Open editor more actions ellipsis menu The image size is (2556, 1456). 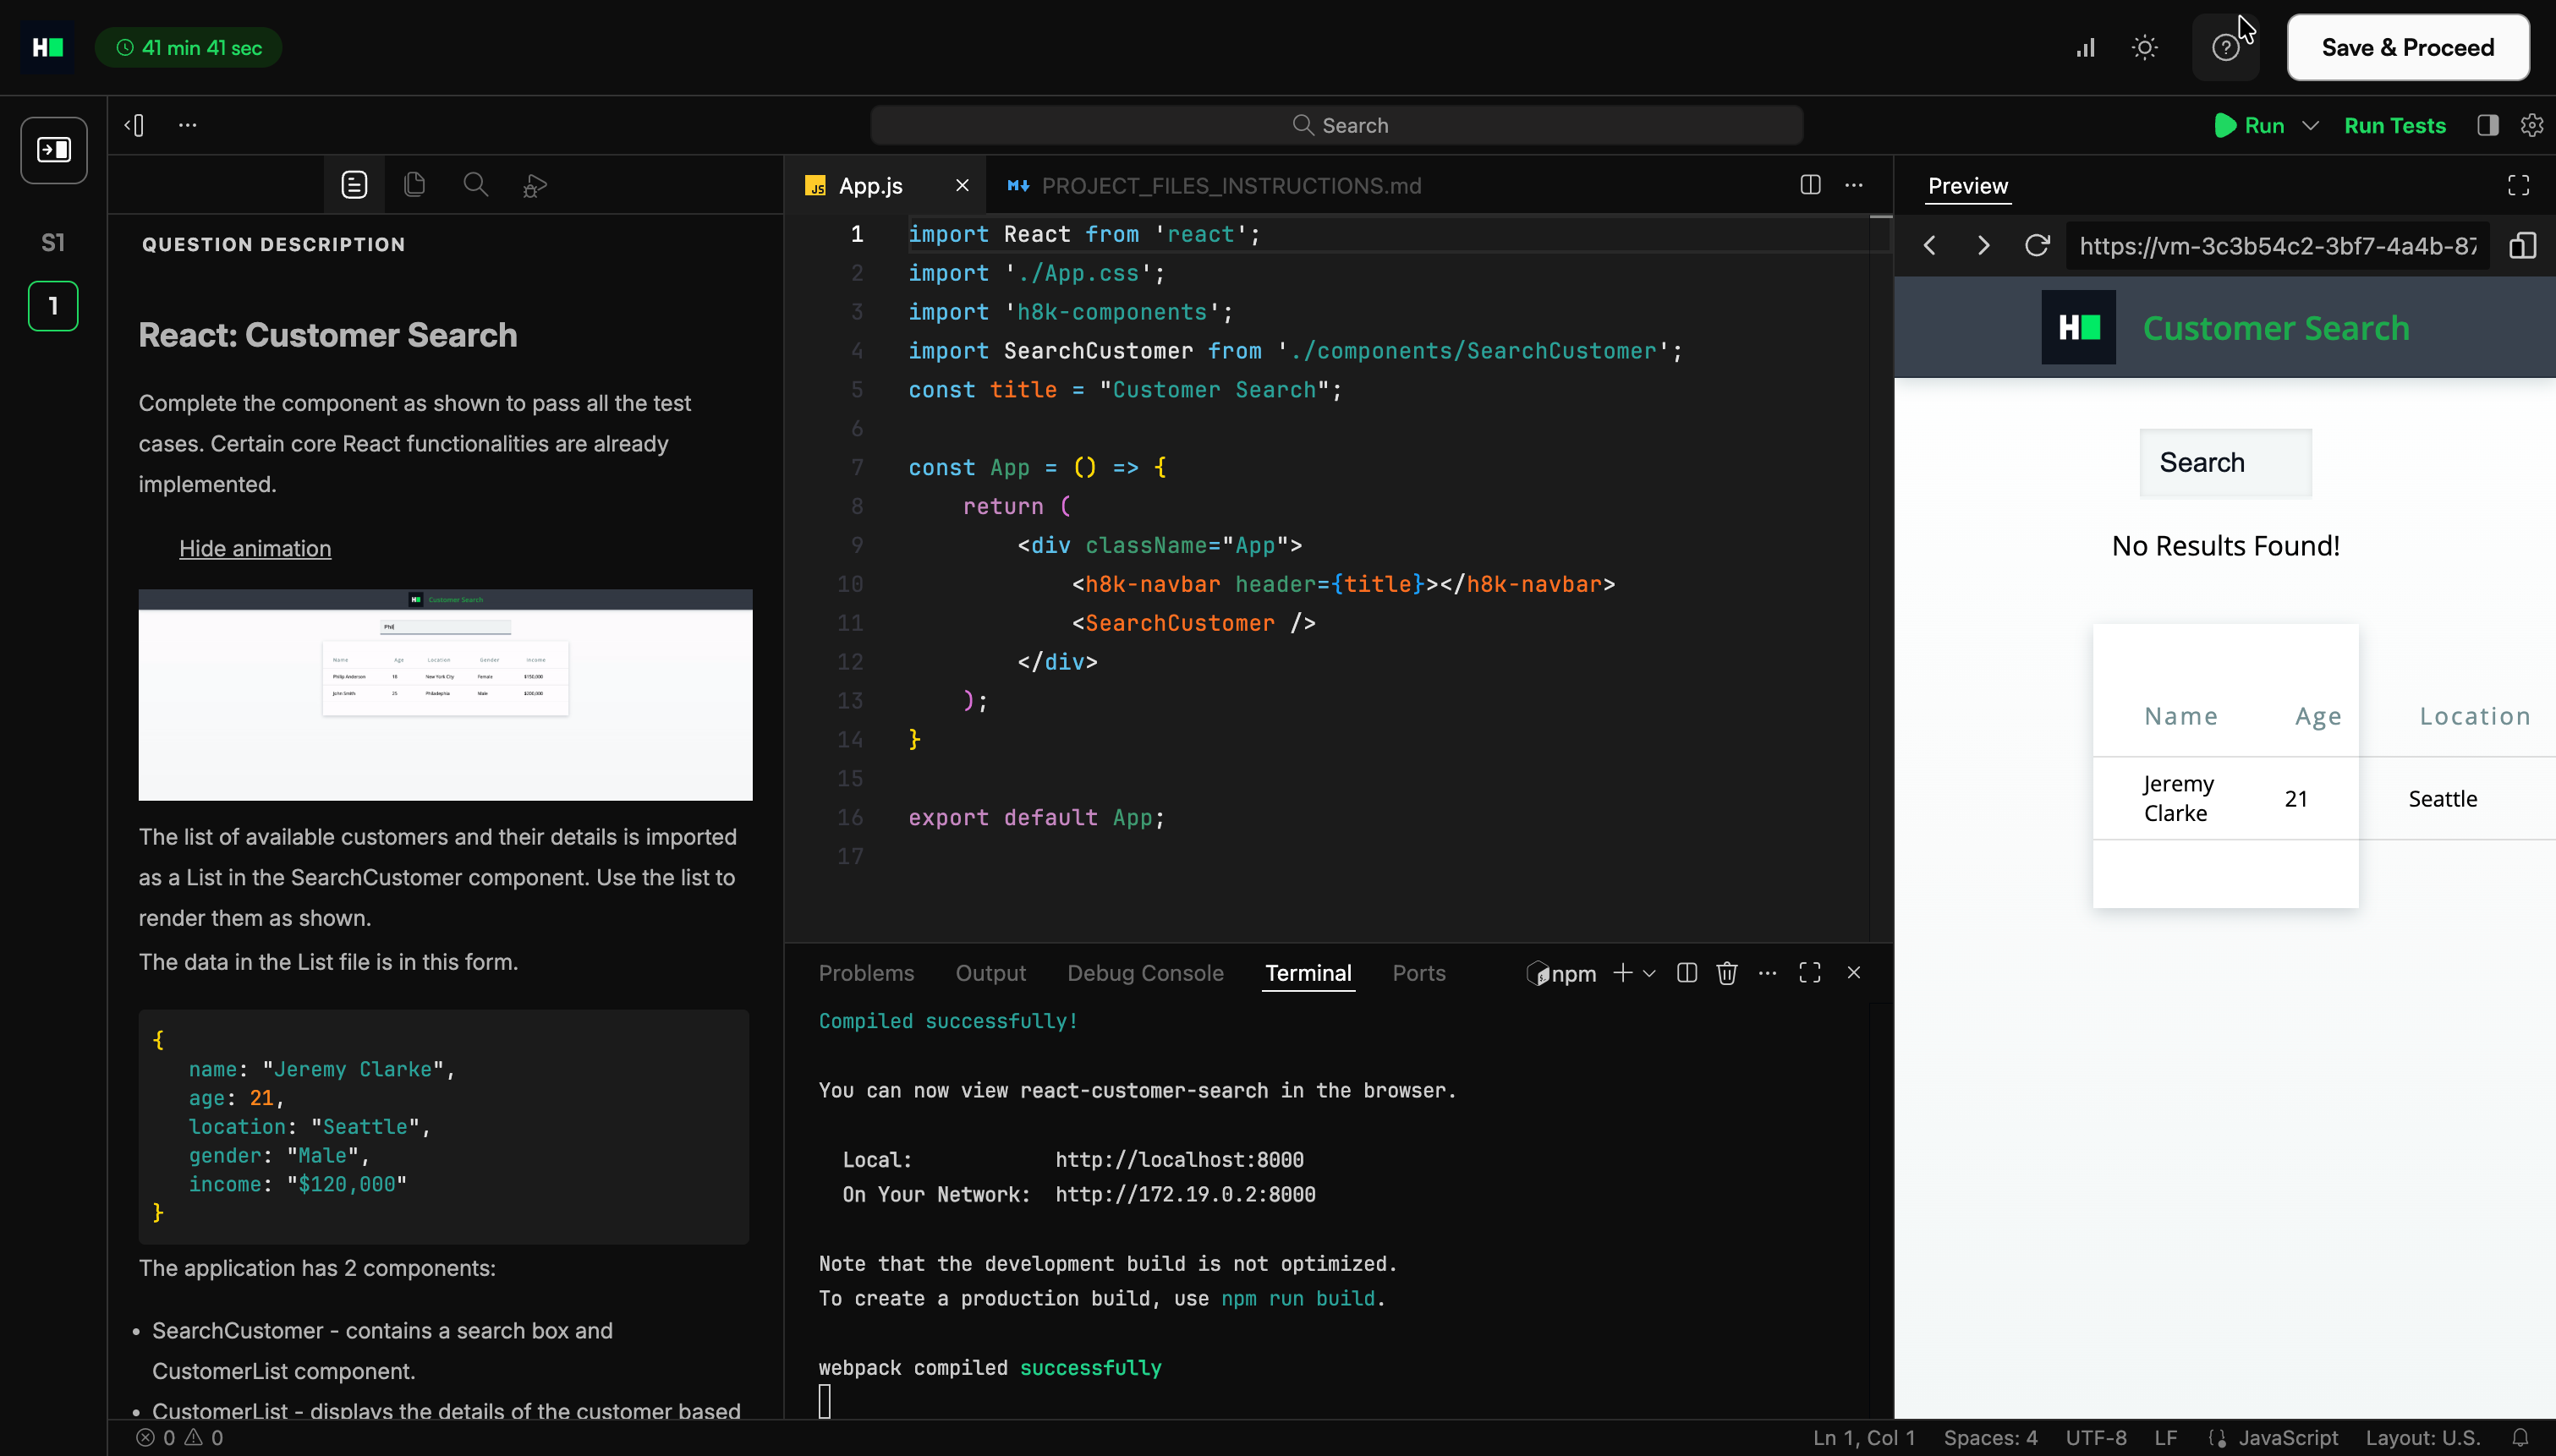pos(1853,185)
